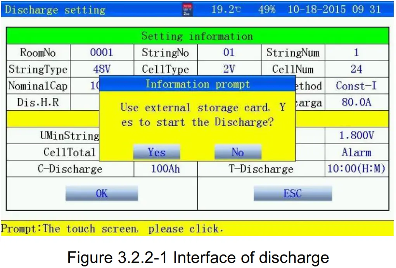Click the discharge current value 80.0A

click(357, 102)
